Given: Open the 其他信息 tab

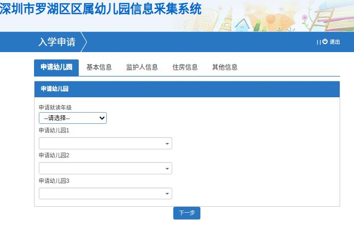Looking at the screenshot, I should point(225,67).
